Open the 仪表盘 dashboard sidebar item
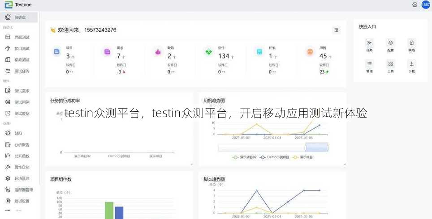 coord(19,17)
